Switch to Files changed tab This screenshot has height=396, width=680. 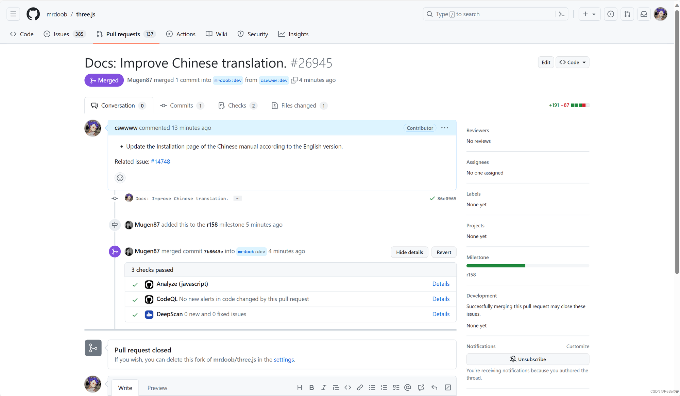pyautogui.click(x=299, y=106)
